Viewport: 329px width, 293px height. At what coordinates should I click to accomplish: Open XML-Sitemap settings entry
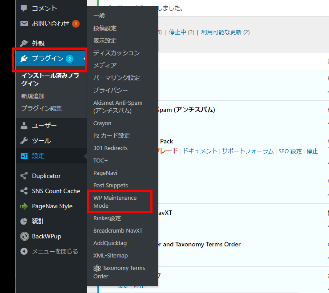[110, 255]
